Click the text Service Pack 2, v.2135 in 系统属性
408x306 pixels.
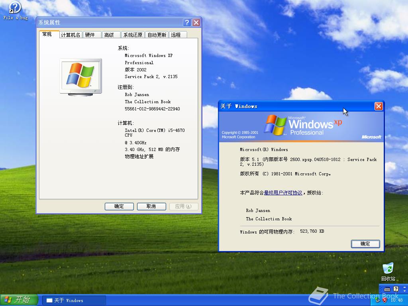pyautogui.click(x=151, y=76)
